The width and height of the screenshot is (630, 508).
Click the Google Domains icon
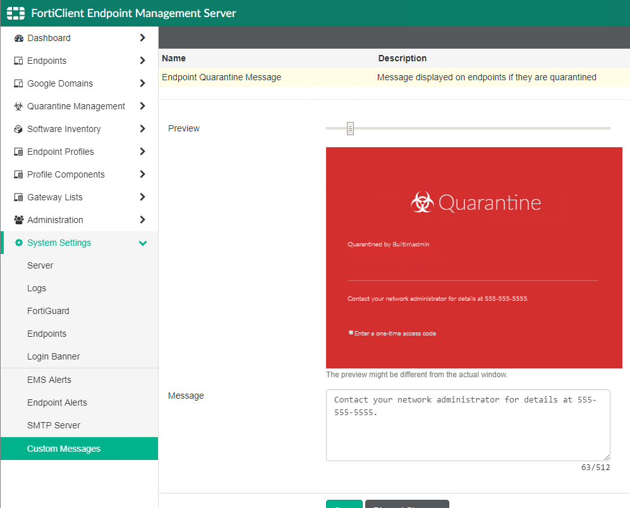18,83
